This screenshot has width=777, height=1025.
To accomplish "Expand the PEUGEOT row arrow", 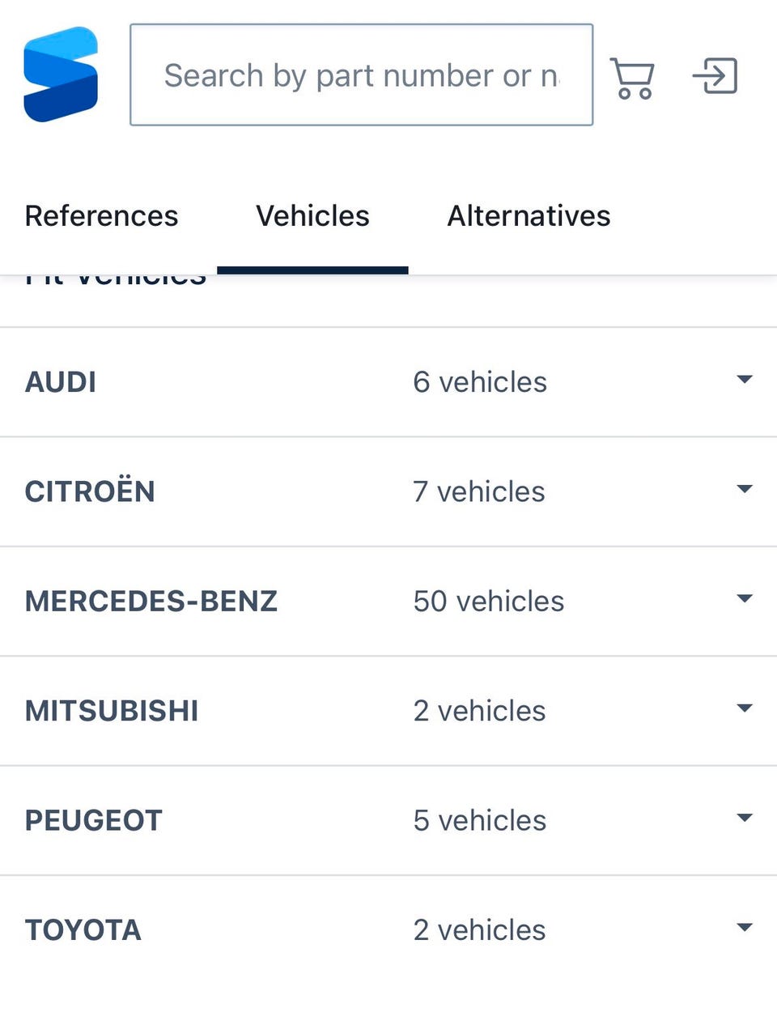I will [x=745, y=818].
